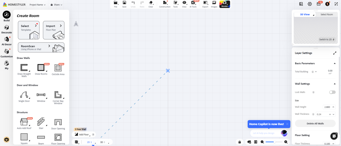
Task: Open the My sidebar section
Action: click(7, 65)
